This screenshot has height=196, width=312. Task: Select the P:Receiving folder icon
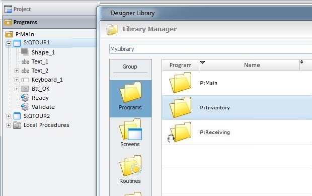click(x=181, y=132)
